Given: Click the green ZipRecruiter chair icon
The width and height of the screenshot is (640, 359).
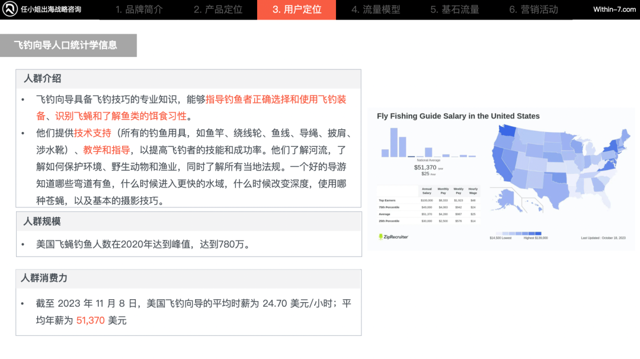Looking at the screenshot, I should [x=380, y=237].
